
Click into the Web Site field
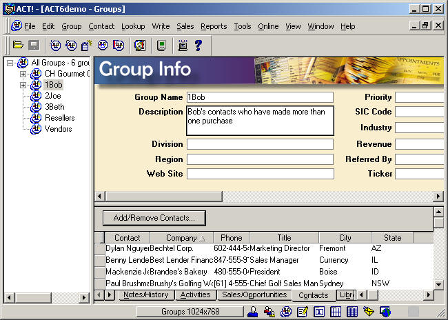pyautogui.click(x=261, y=174)
